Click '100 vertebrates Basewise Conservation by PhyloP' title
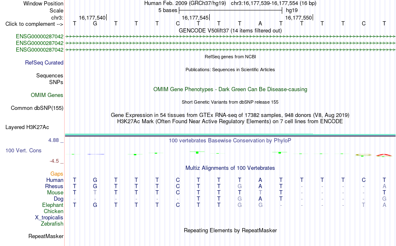Image resolution: width=396 pixels, height=246 pixels. (230, 141)
